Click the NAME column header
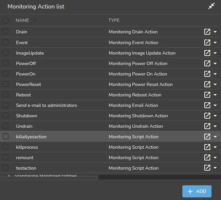The height and width of the screenshot is (200, 221). point(22,20)
